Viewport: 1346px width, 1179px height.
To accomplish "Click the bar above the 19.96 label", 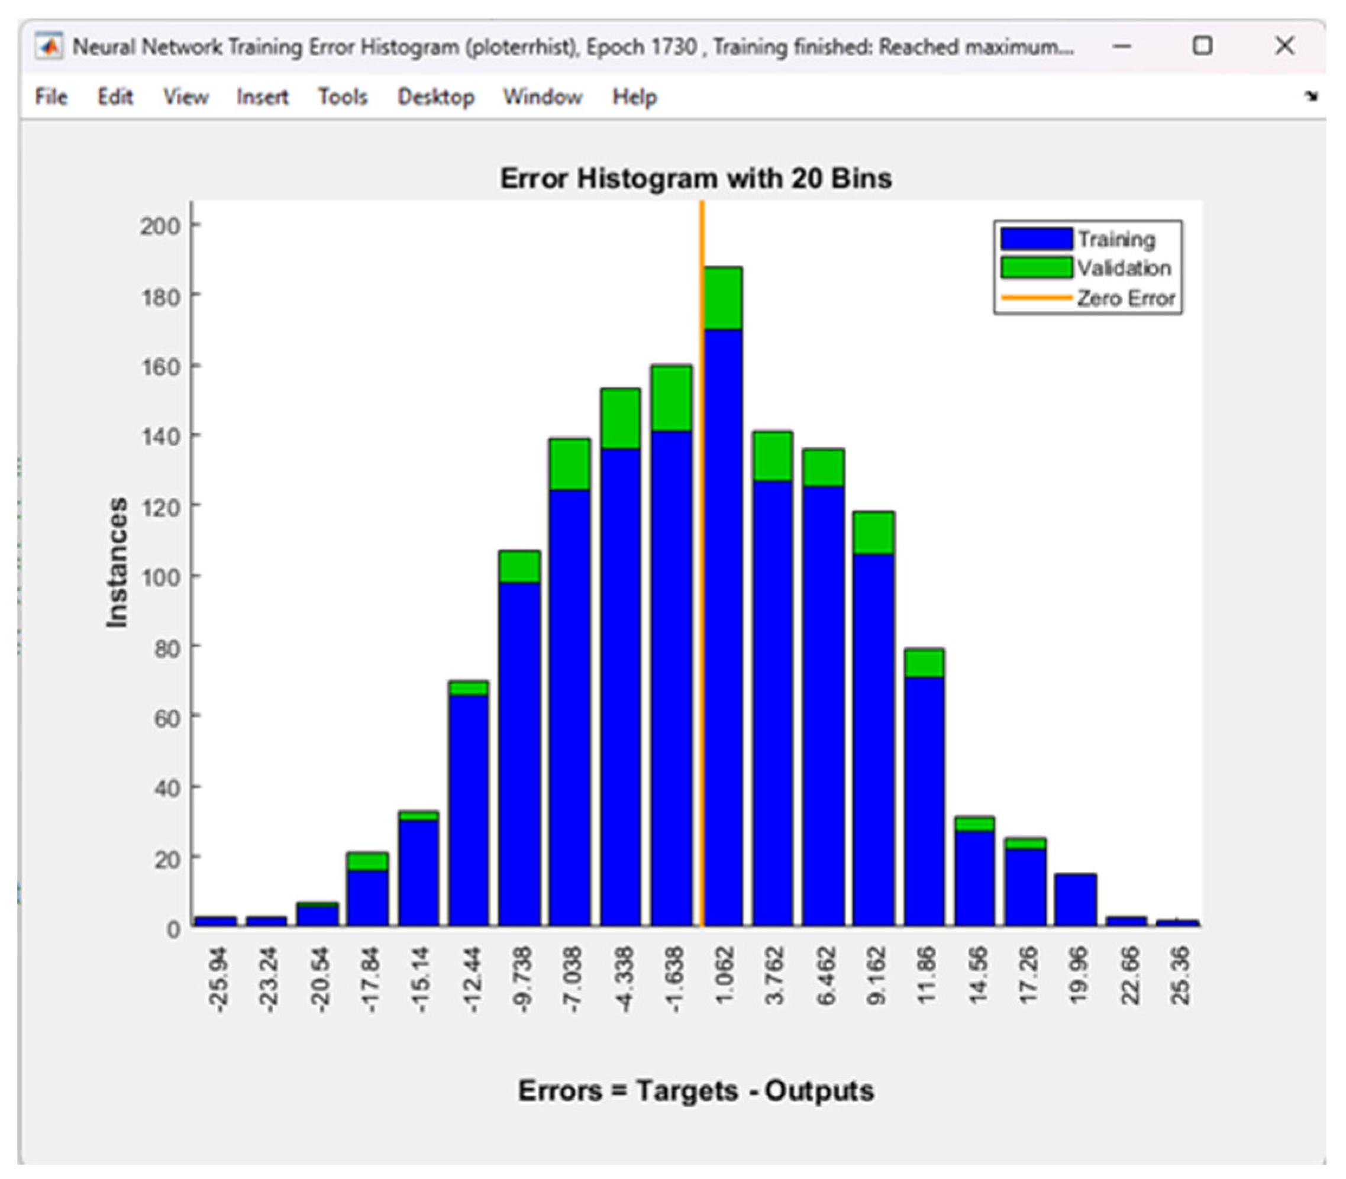I will click(x=1076, y=900).
